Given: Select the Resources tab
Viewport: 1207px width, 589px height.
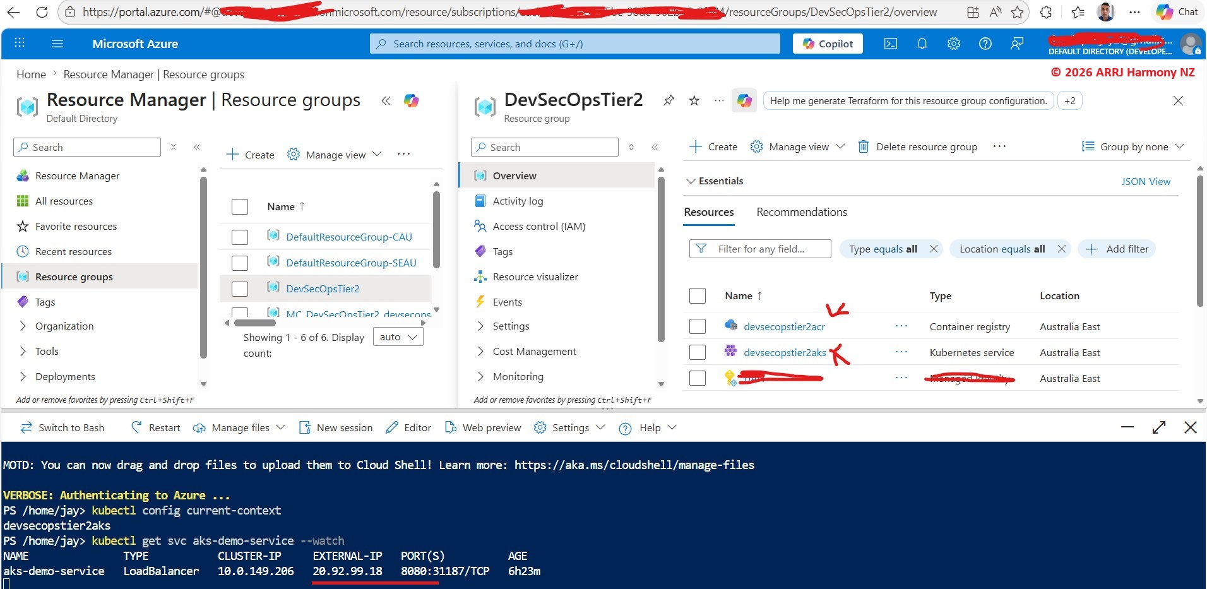Looking at the screenshot, I should tap(709, 212).
